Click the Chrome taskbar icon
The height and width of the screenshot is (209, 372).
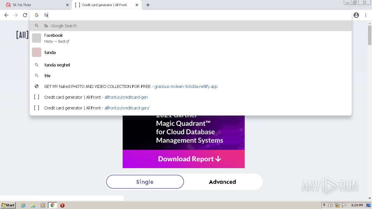click(52, 205)
